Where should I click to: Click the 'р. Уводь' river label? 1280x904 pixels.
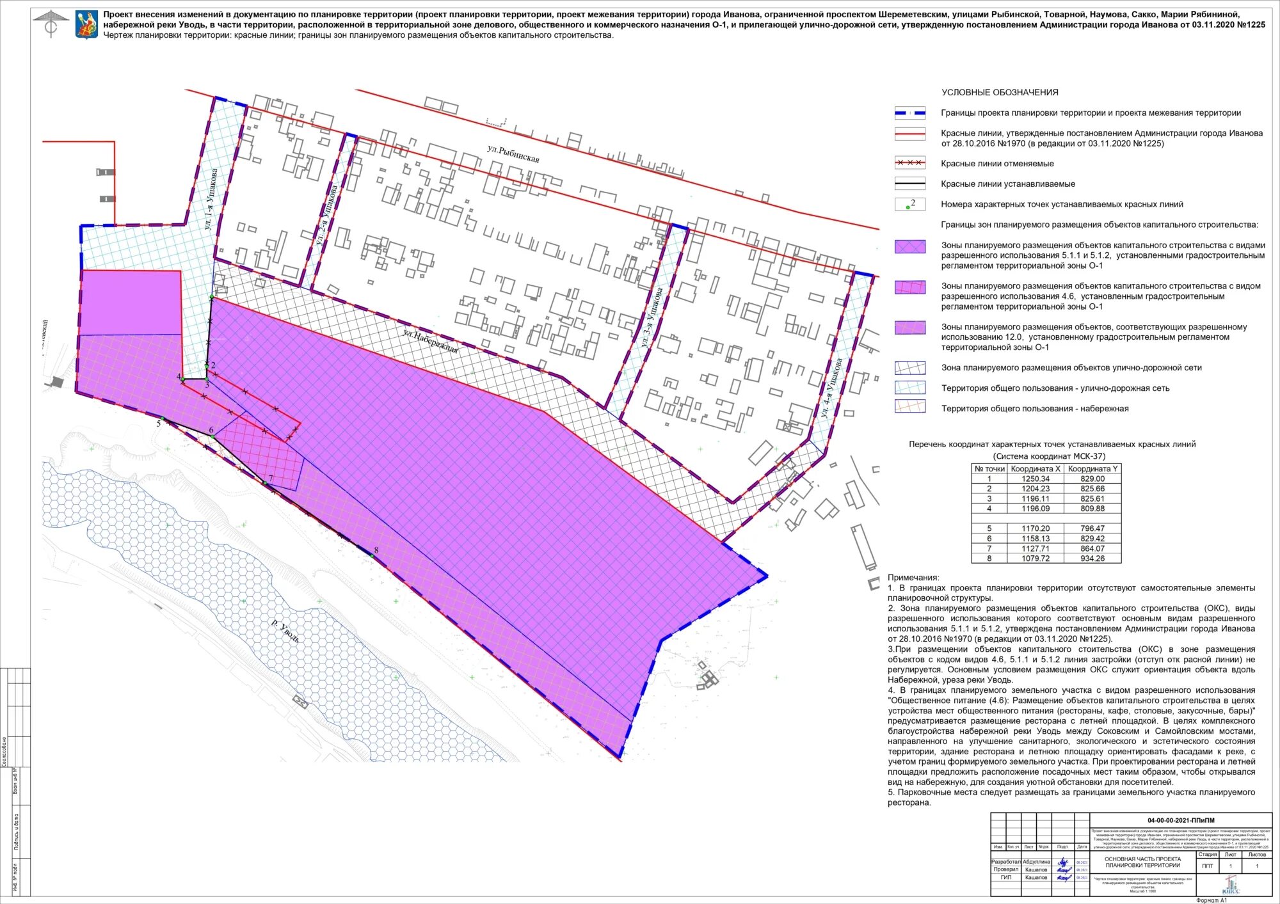285,631
